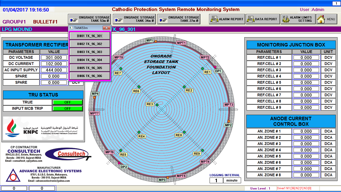Toggle the TRUE status indicator
Image resolution: width=341 pixels, height=192 pixels.
click(67, 102)
